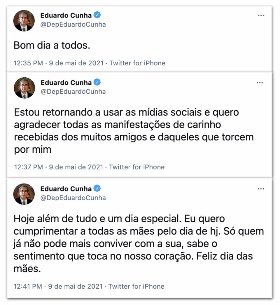This screenshot has height=305, width=280.
Task: Open the Eduardo Cunha name link in the second tweet
Action: coord(66,82)
